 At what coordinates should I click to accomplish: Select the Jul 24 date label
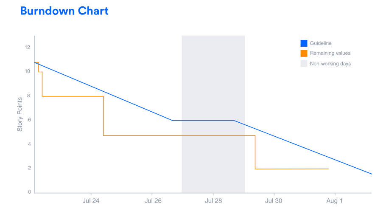pyautogui.click(x=91, y=200)
